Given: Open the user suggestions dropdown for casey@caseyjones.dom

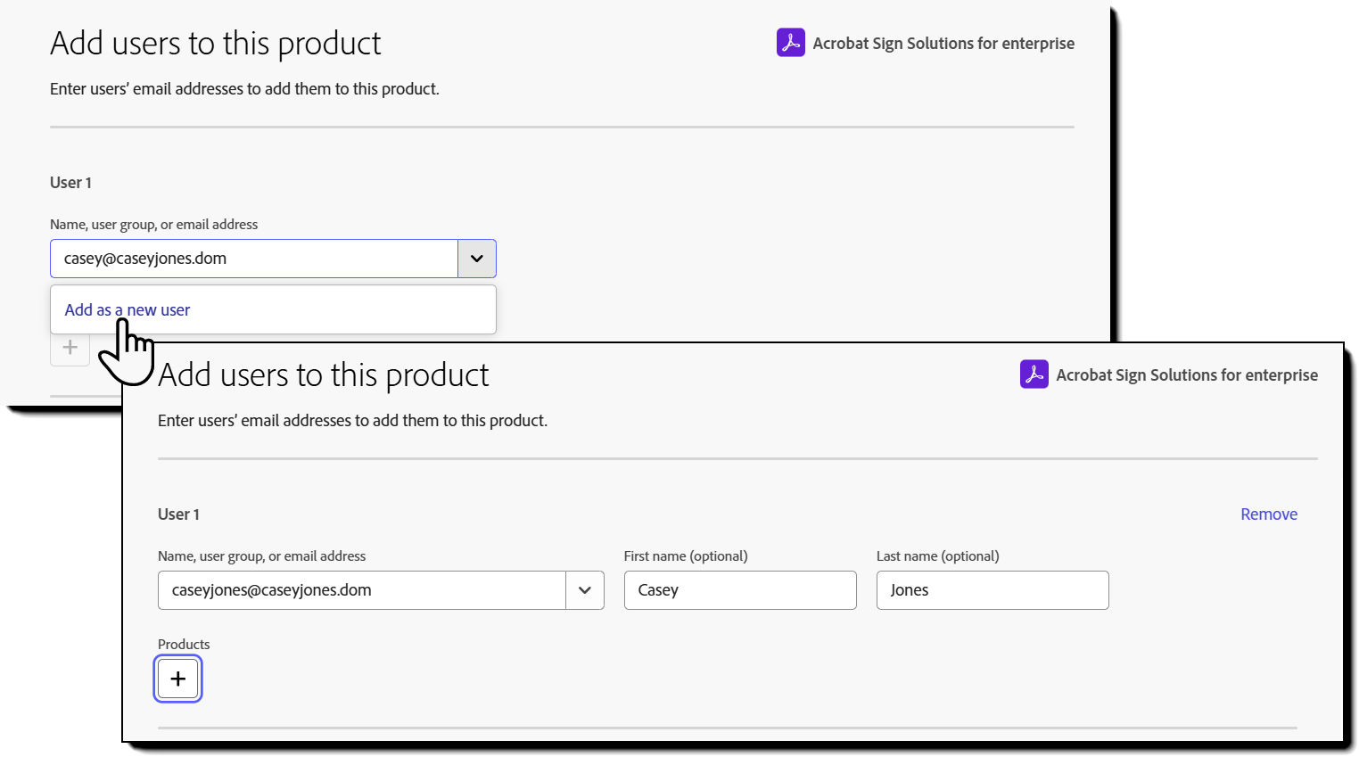Looking at the screenshot, I should [476, 259].
